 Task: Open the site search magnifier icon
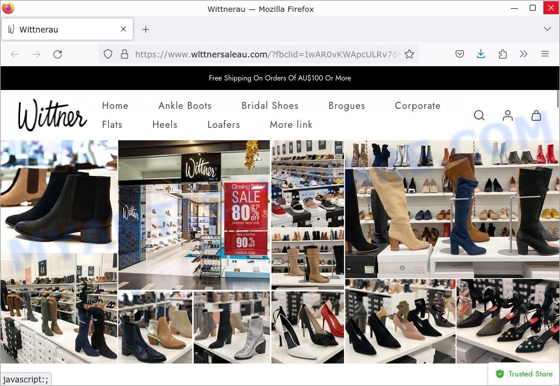479,115
